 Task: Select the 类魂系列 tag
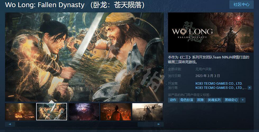click(x=214, y=100)
